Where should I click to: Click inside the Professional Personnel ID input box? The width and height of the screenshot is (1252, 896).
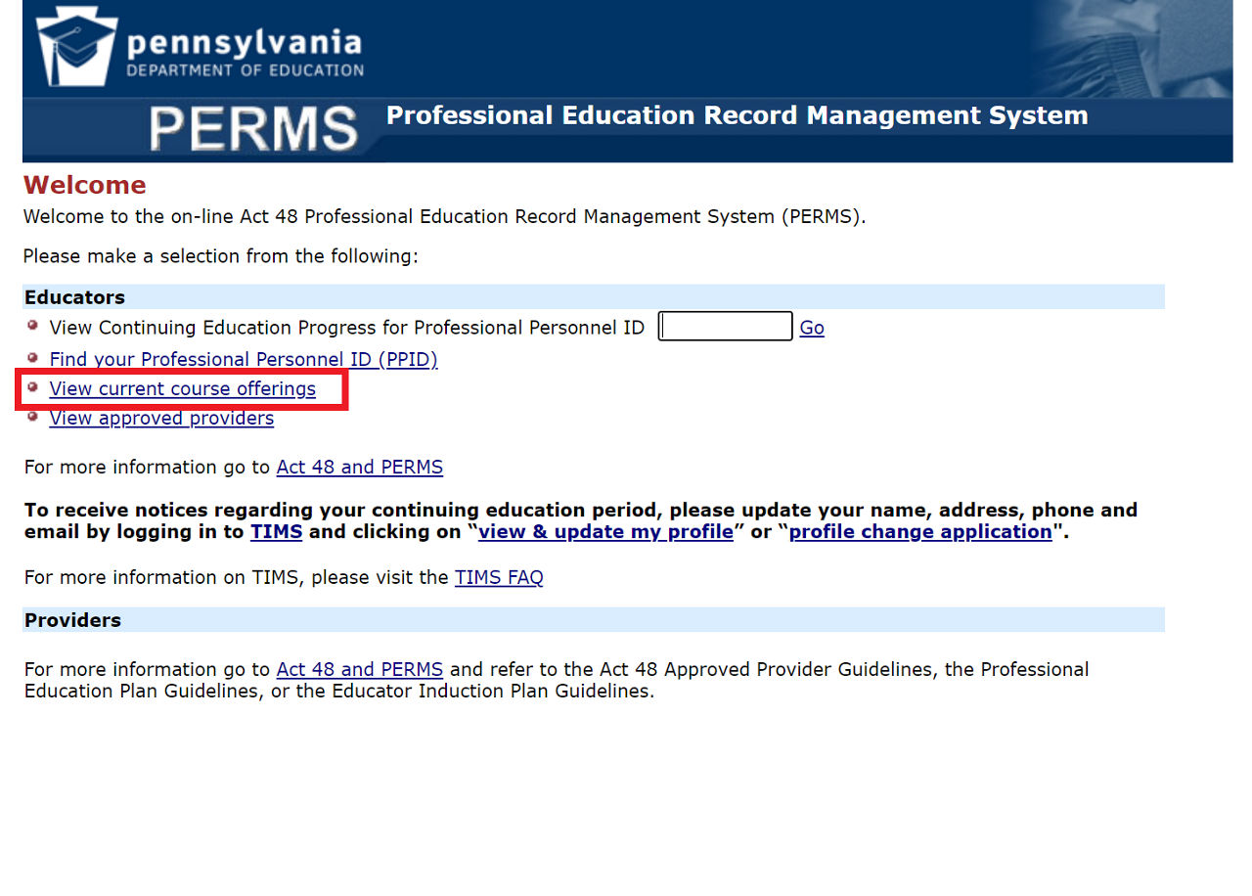724,326
